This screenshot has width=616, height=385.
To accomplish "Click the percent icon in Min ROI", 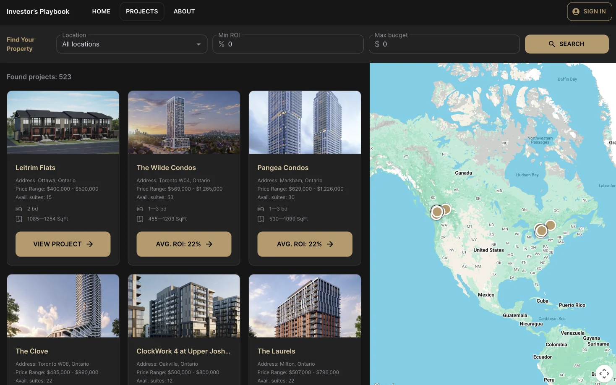I will tap(222, 44).
